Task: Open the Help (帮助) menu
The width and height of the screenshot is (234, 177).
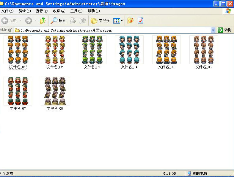Action: [x=94, y=11]
